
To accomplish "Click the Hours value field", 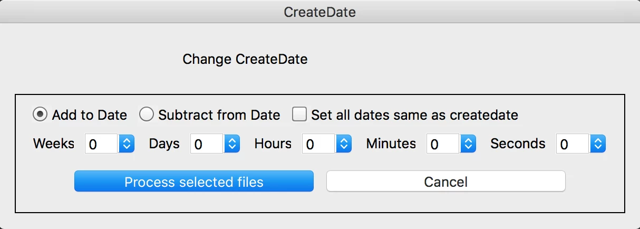I will (318, 144).
